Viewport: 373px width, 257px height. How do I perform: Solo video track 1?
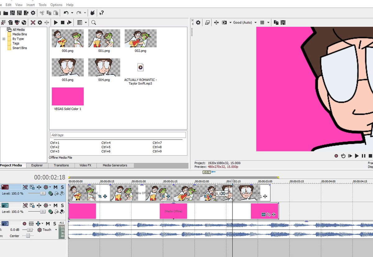[62, 187]
